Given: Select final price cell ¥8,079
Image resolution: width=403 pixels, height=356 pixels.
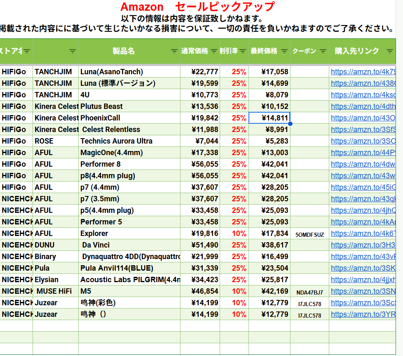Looking at the screenshot, I should click(x=269, y=95).
